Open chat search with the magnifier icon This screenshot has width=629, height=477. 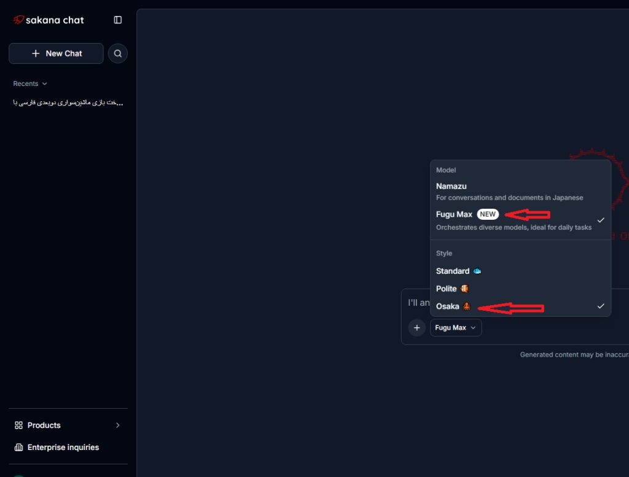coord(117,53)
